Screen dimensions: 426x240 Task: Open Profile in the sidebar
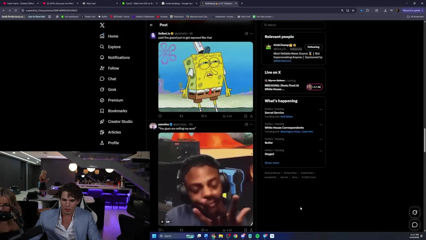tap(109, 143)
